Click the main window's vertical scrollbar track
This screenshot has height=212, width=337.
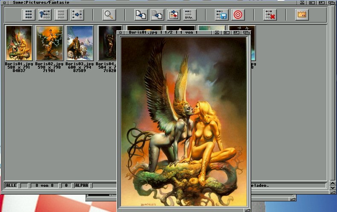pos(333,93)
